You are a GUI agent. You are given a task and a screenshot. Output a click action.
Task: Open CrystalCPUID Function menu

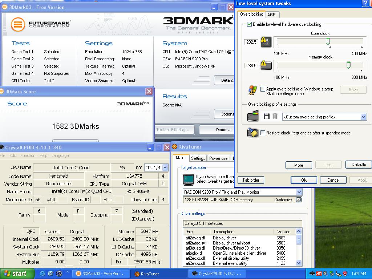[28, 155]
